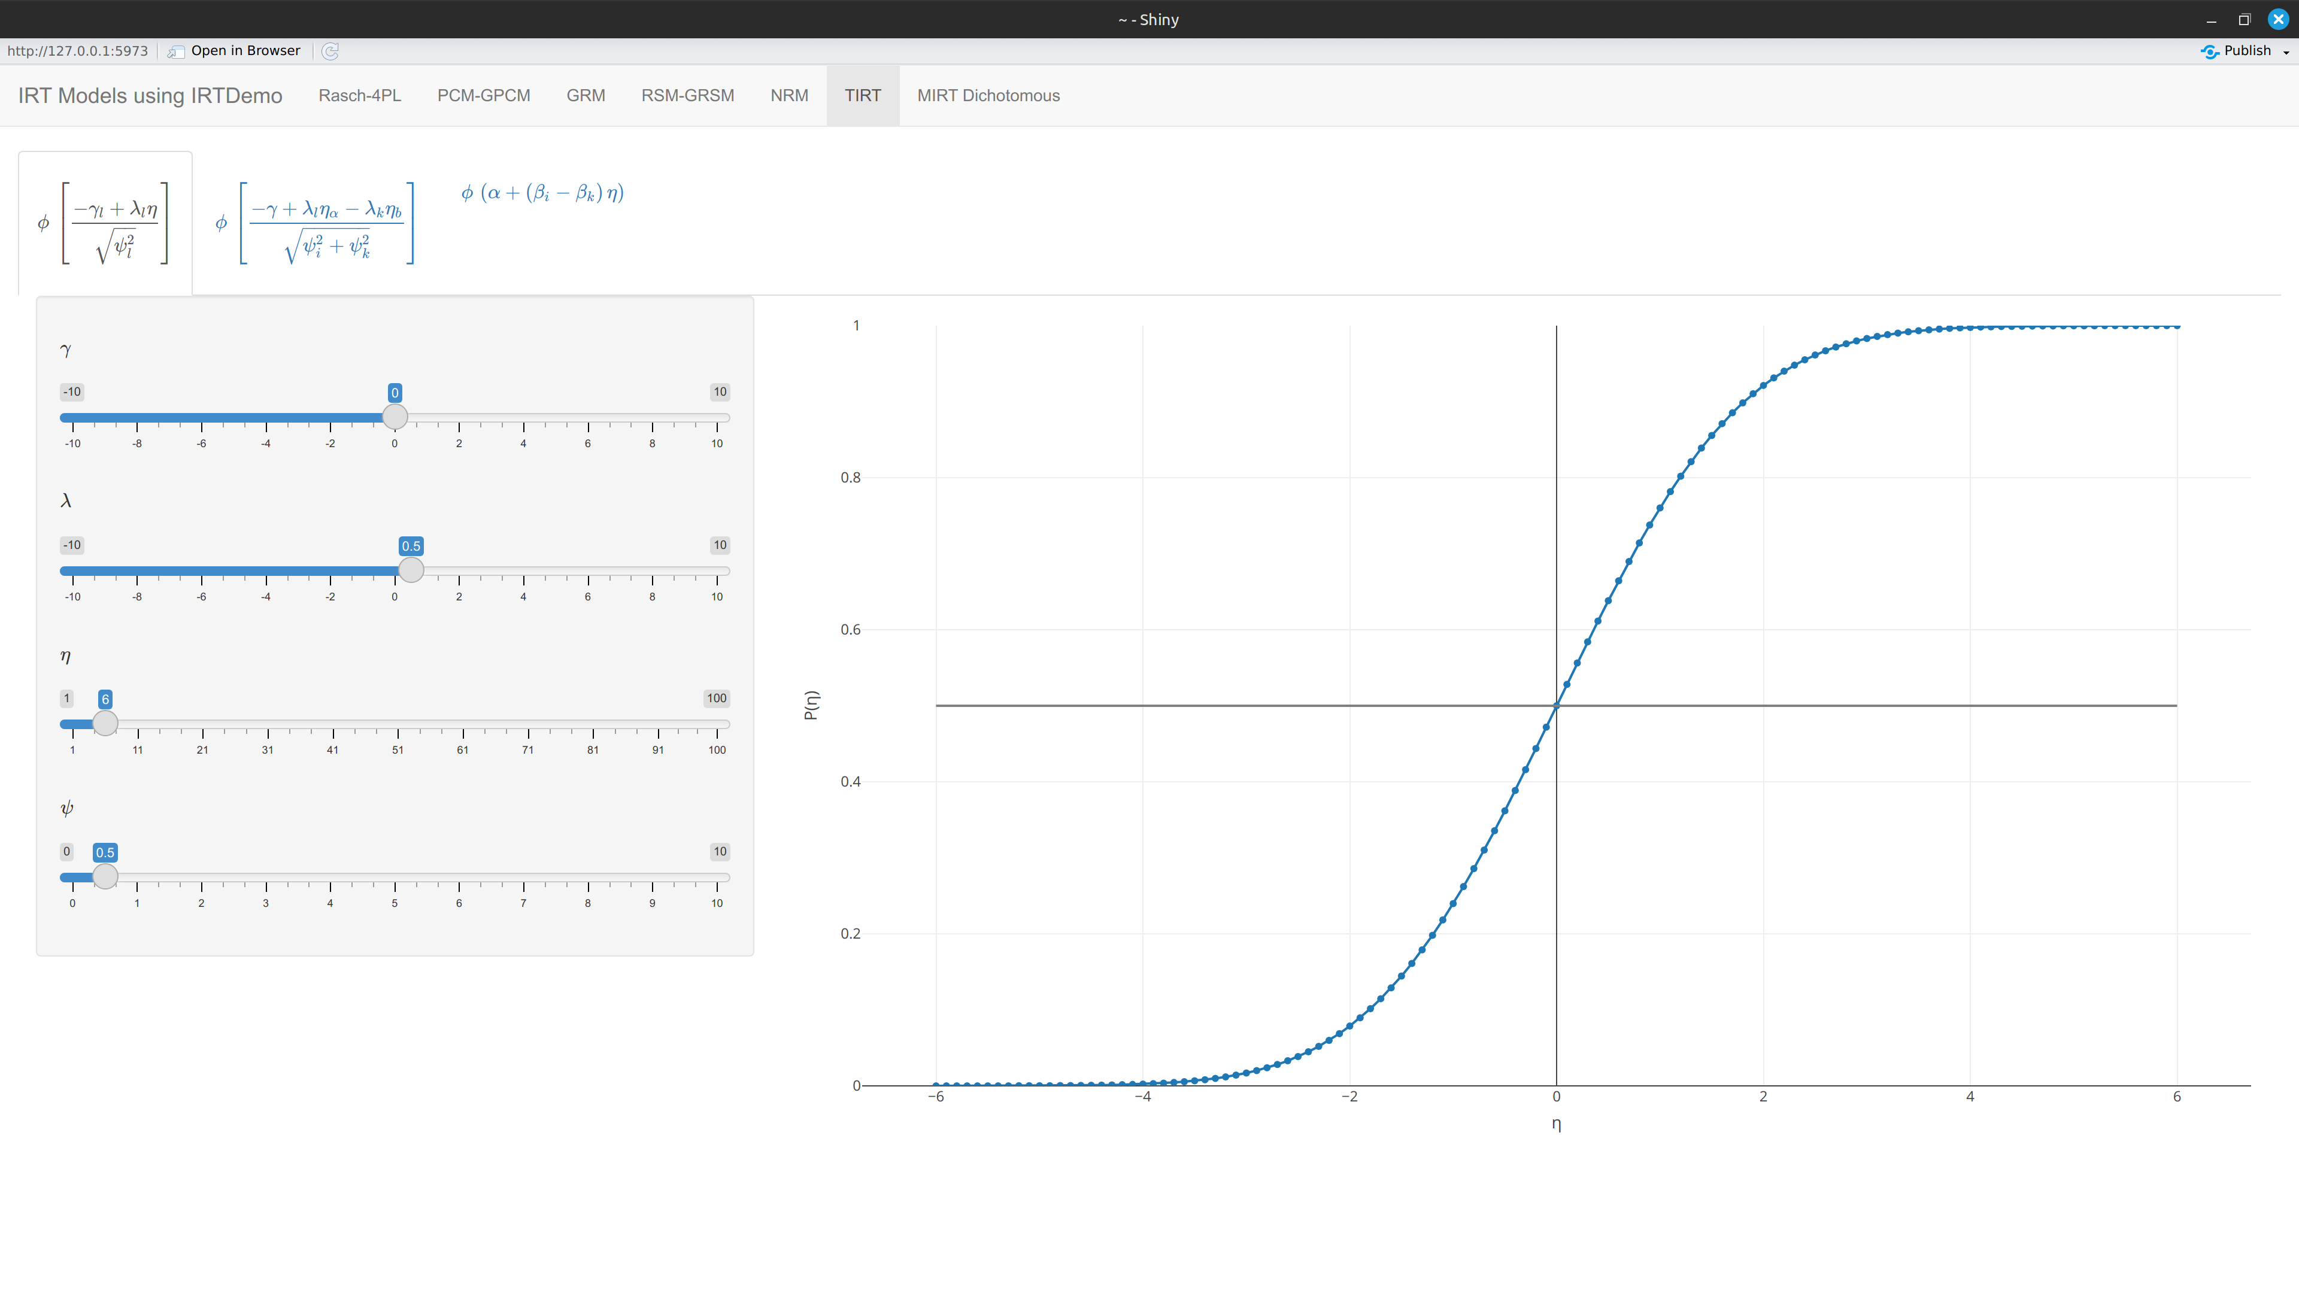Image resolution: width=2299 pixels, height=1293 pixels.
Task: Click the γ slider handle
Action: [x=395, y=417]
